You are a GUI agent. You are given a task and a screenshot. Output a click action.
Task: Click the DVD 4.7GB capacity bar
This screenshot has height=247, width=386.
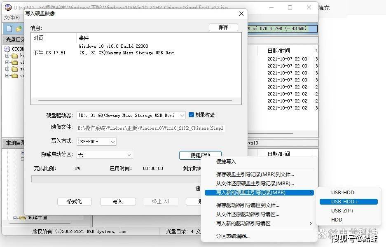point(282,28)
